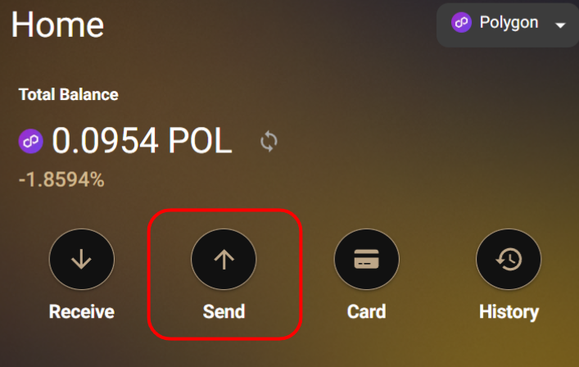Screen dimensions: 579x367
Task: Click the History label
Action: (509, 312)
